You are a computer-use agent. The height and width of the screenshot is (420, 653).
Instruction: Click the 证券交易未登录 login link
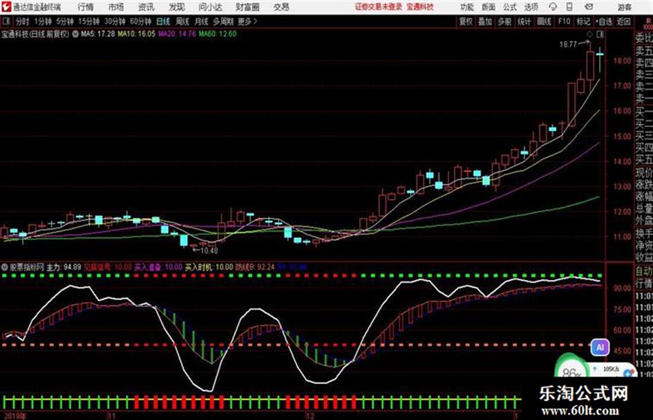point(379,7)
